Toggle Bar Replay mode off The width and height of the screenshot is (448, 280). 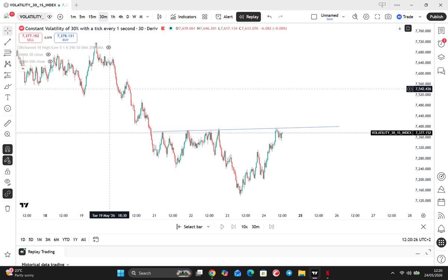pyautogui.click(x=249, y=17)
